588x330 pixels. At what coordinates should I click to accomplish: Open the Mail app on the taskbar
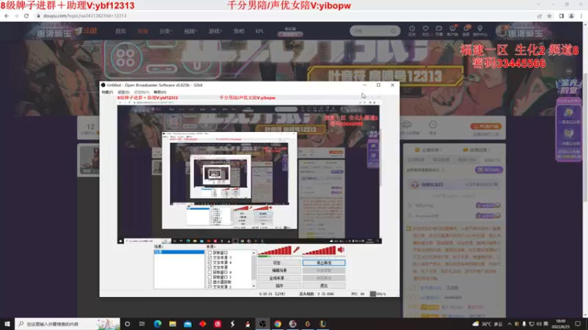(x=187, y=323)
